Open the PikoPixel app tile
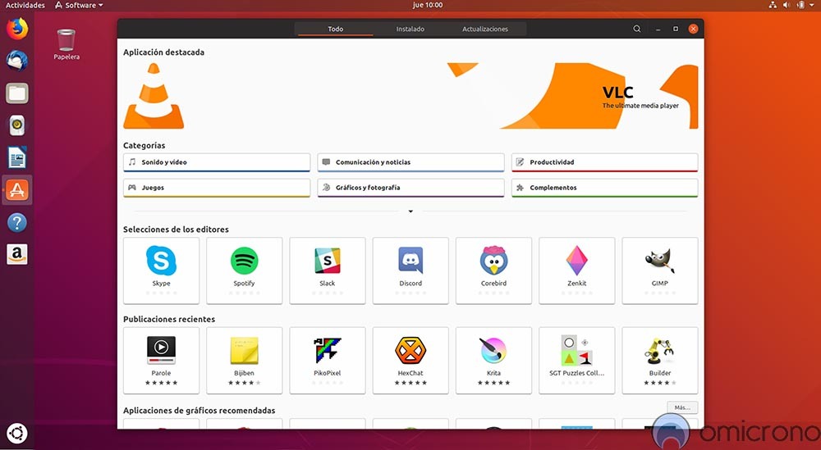This screenshot has height=450, width=821. pyautogui.click(x=328, y=361)
